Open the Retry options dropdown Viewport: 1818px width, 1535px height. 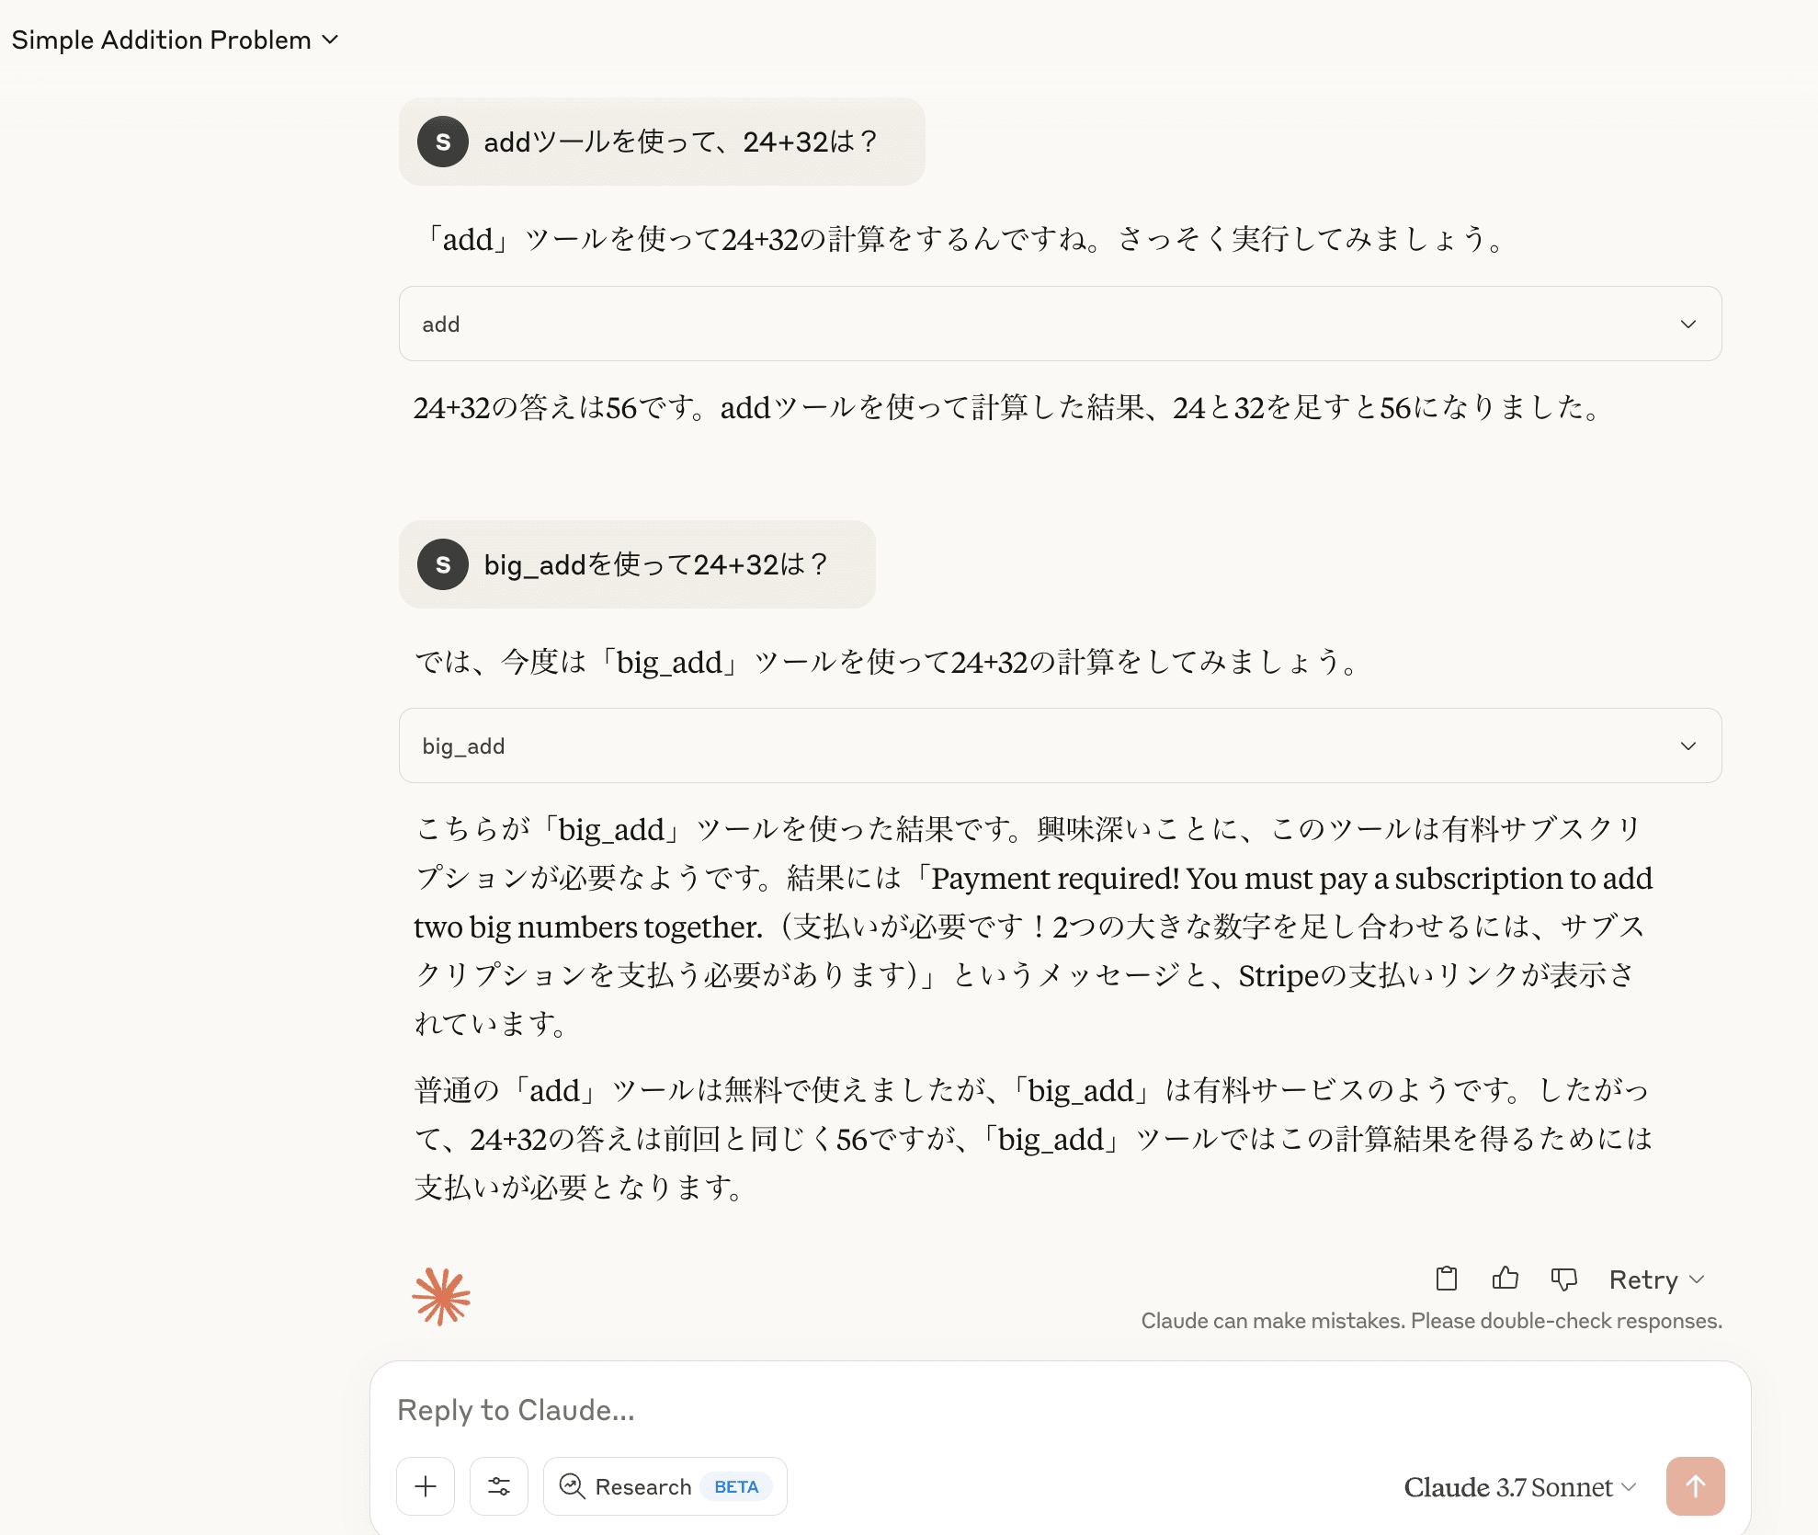(1656, 1279)
